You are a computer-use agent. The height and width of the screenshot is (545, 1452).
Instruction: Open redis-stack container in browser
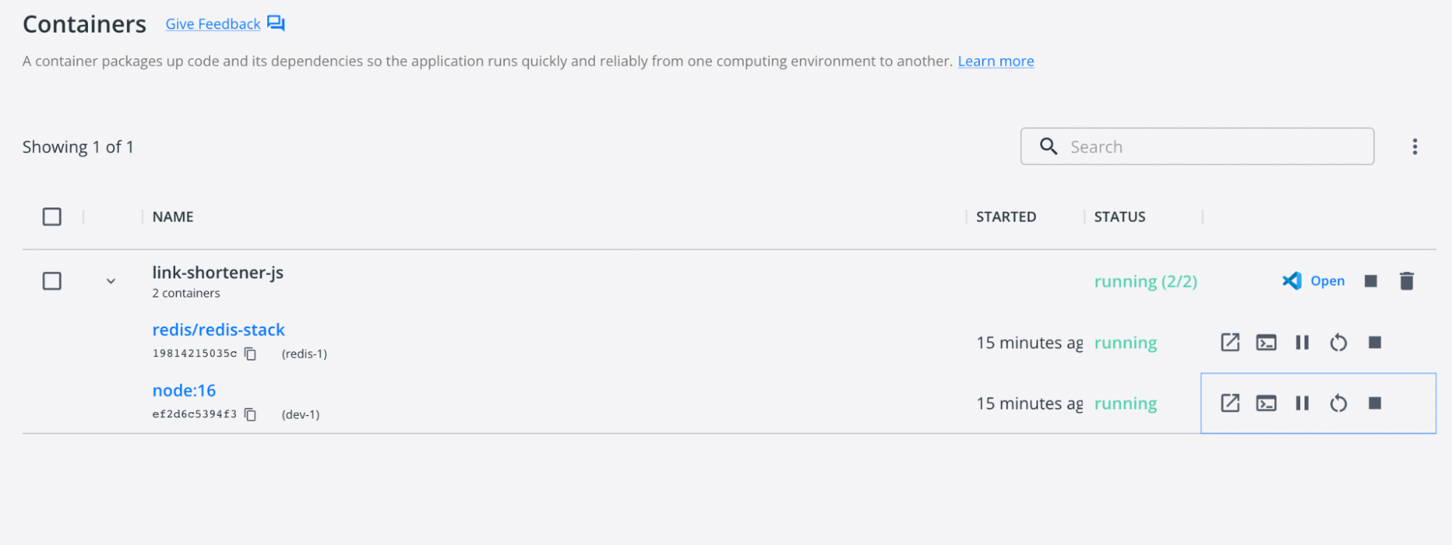pyautogui.click(x=1230, y=343)
